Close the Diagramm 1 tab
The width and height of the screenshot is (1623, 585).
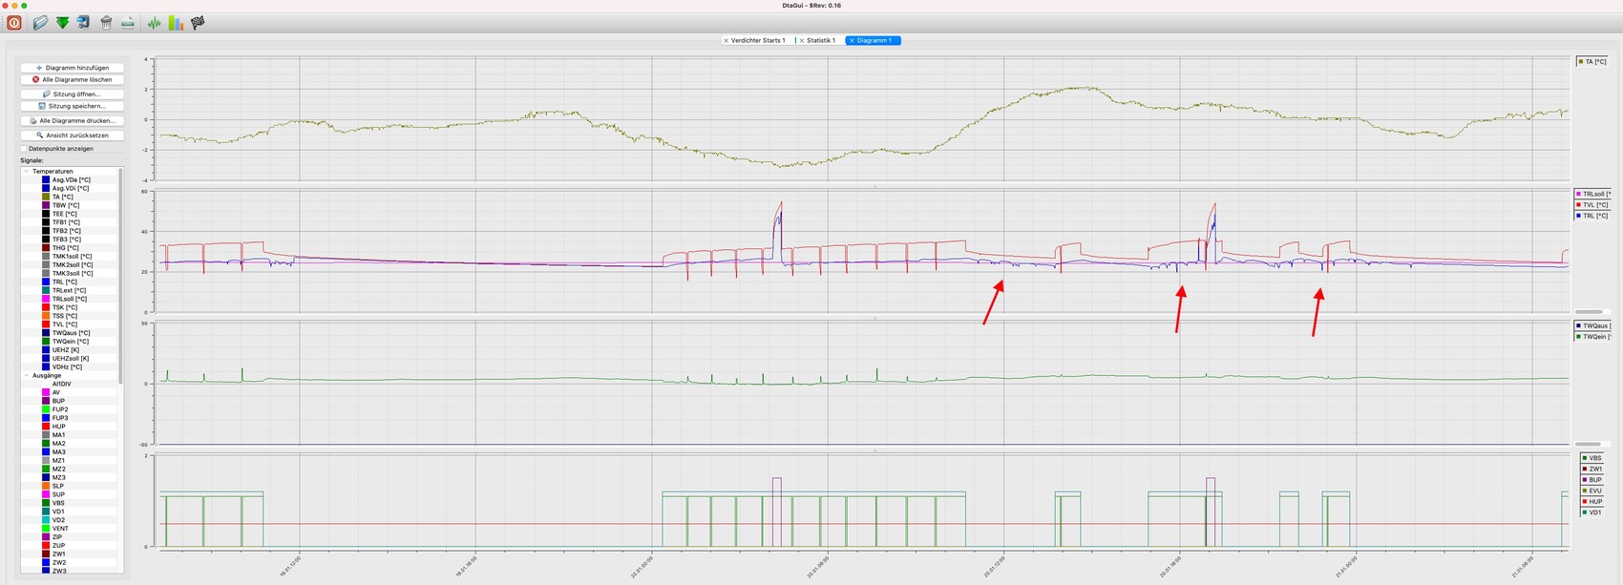[852, 41]
